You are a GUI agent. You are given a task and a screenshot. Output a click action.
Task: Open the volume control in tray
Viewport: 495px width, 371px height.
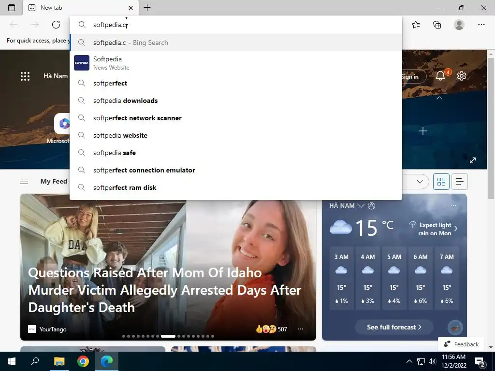click(432, 361)
